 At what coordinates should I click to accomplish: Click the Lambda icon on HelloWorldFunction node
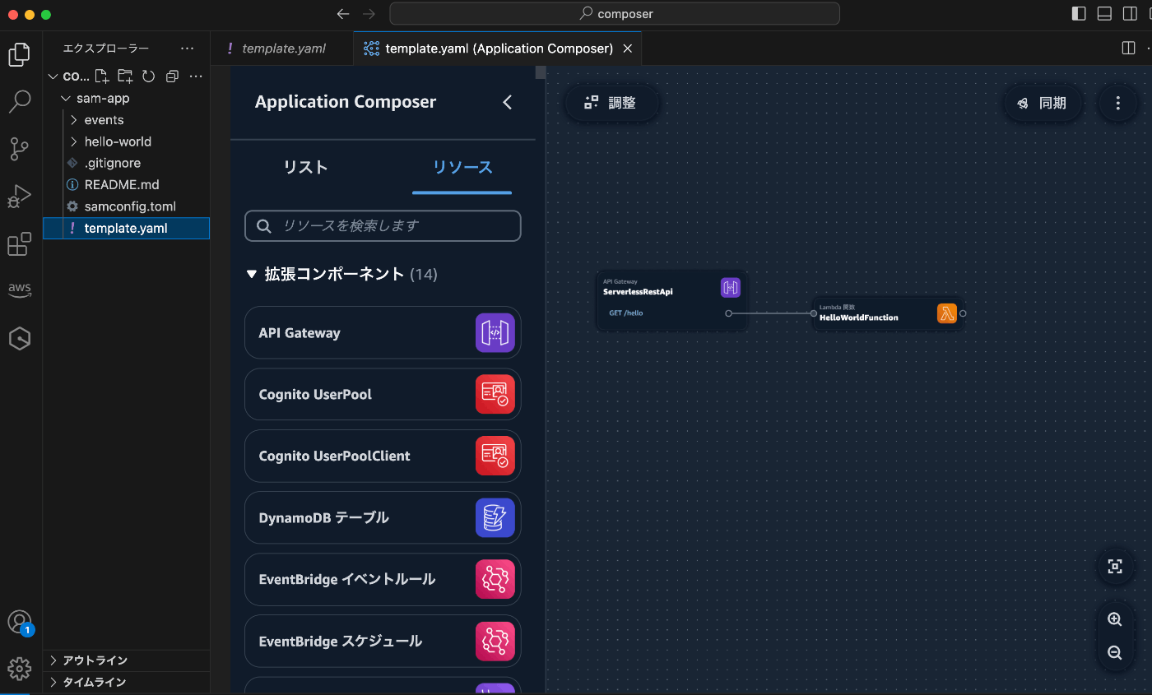click(x=947, y=313)
